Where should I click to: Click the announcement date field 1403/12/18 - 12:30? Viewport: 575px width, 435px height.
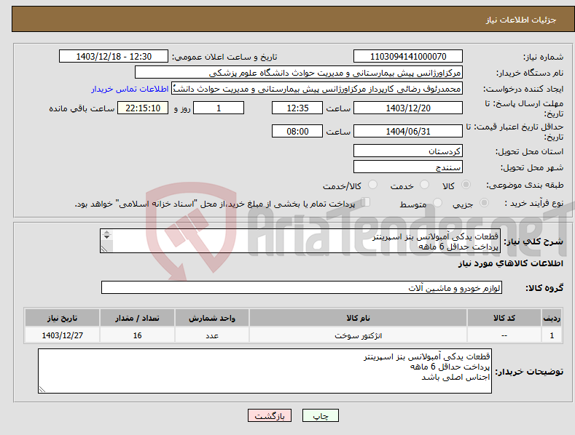tap(114, 57)
